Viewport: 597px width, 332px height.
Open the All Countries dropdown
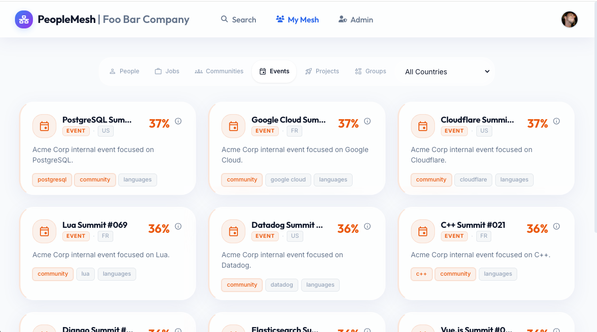447,72
